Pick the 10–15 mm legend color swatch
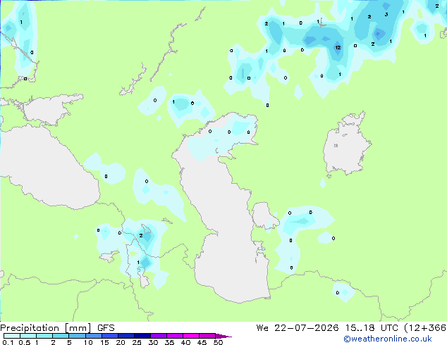 (93, 336)
